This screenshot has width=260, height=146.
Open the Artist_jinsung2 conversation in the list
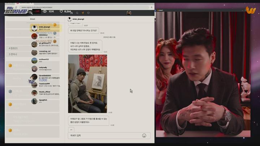(46, 28)
